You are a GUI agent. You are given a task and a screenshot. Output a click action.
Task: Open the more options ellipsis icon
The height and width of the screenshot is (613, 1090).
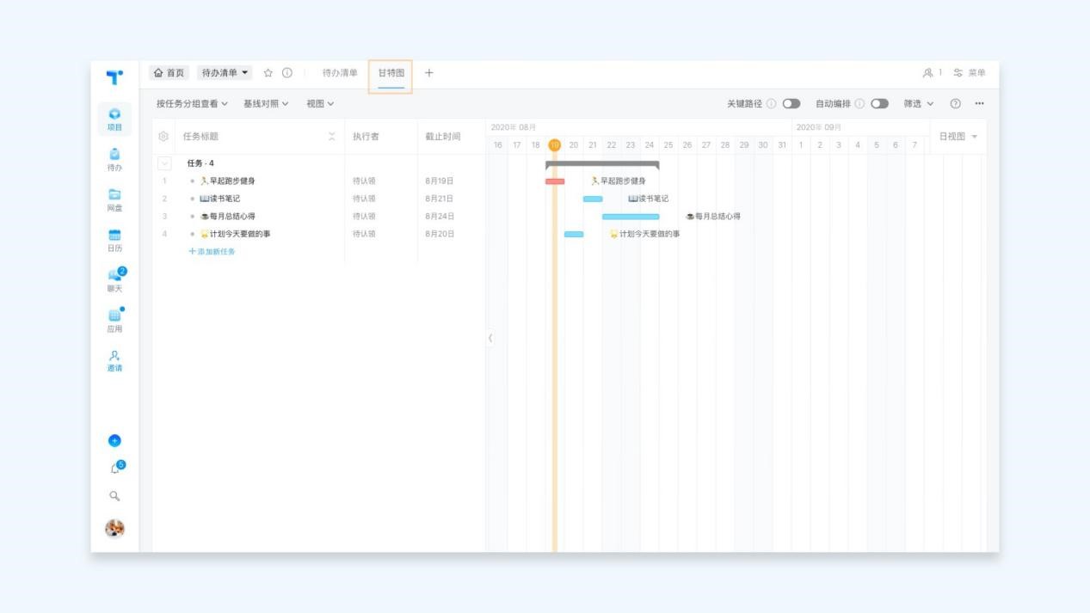[979, 103]
